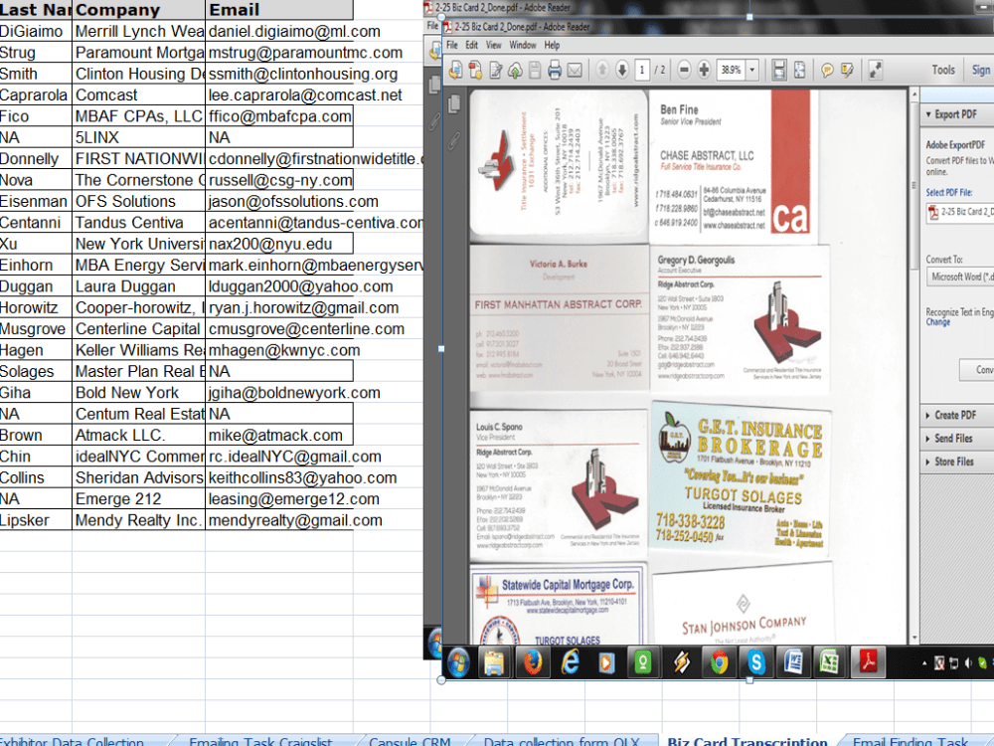
Task: Open Adobe Reader taskbar icon
Action: pyautogui.click(x=868, y=662)
